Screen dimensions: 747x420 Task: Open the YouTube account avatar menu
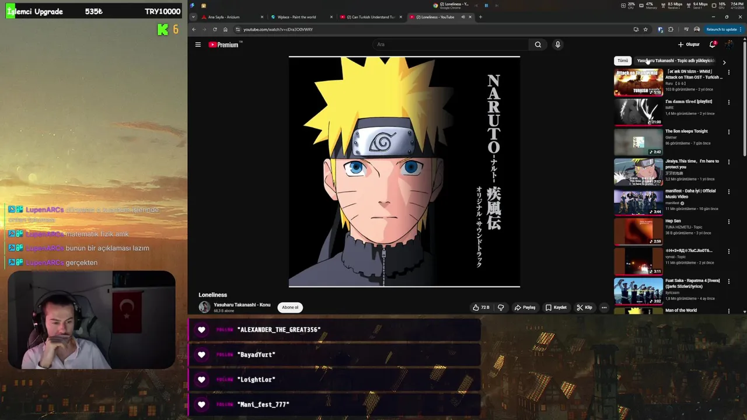(729, 44)
